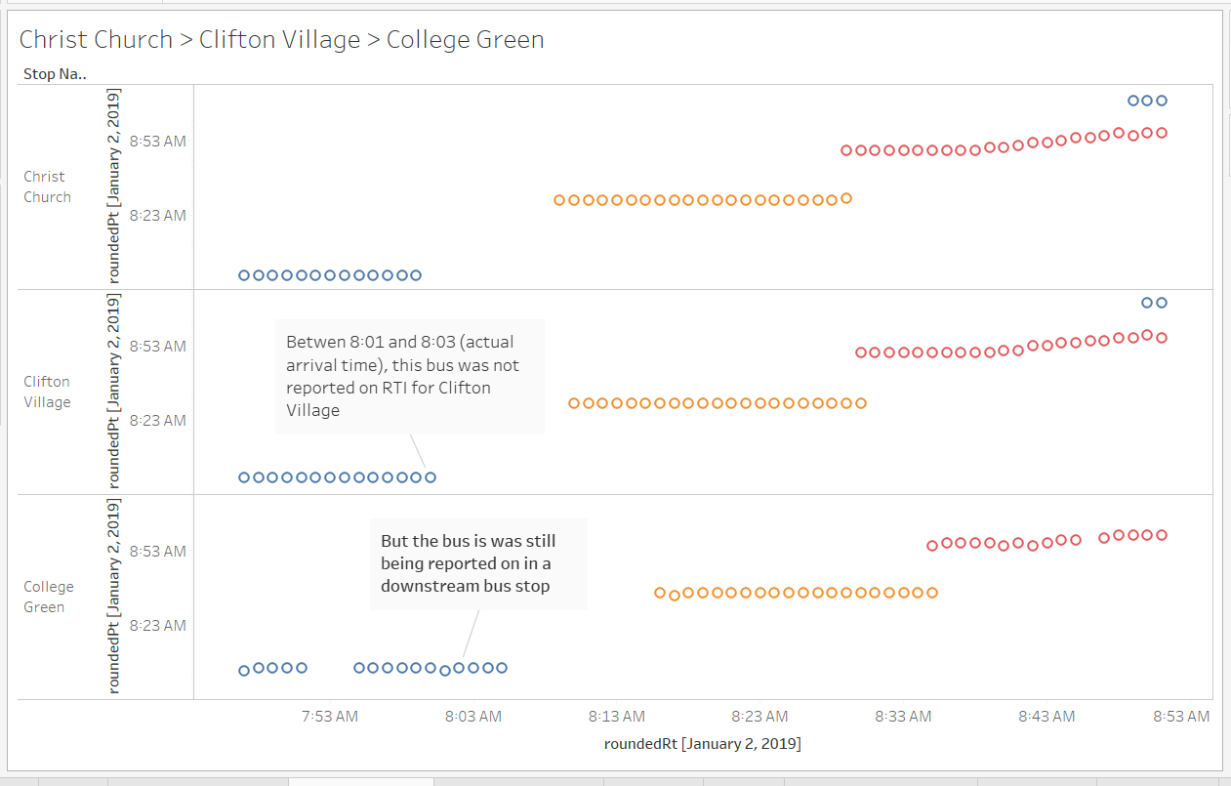Click the 8:23 AM axis label in College Green row
This screenshot has width=1231, height=786.
click(157, 625)
